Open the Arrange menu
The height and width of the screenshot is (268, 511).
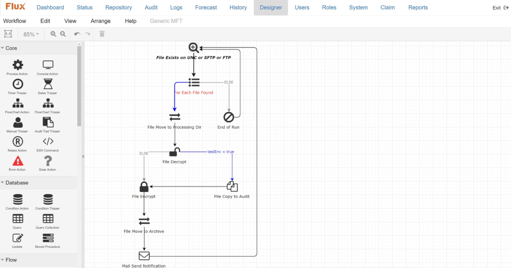coord(101,21)
